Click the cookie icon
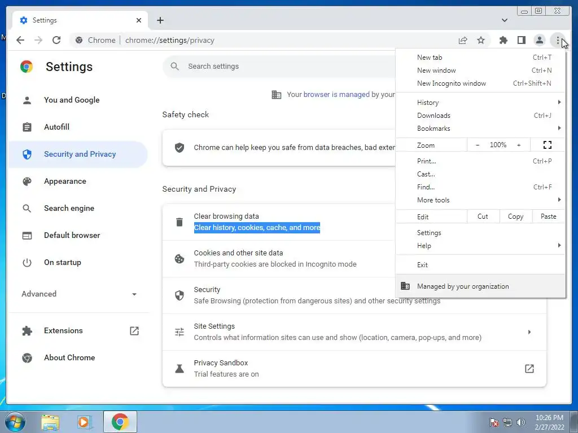578x433 pixels. click(179, 259)
